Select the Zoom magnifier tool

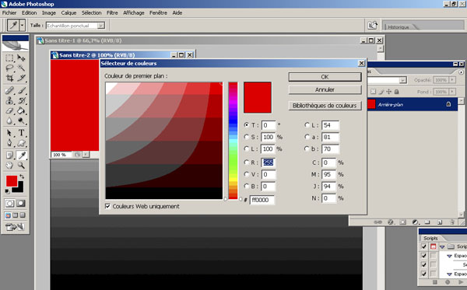click(21, 165)
